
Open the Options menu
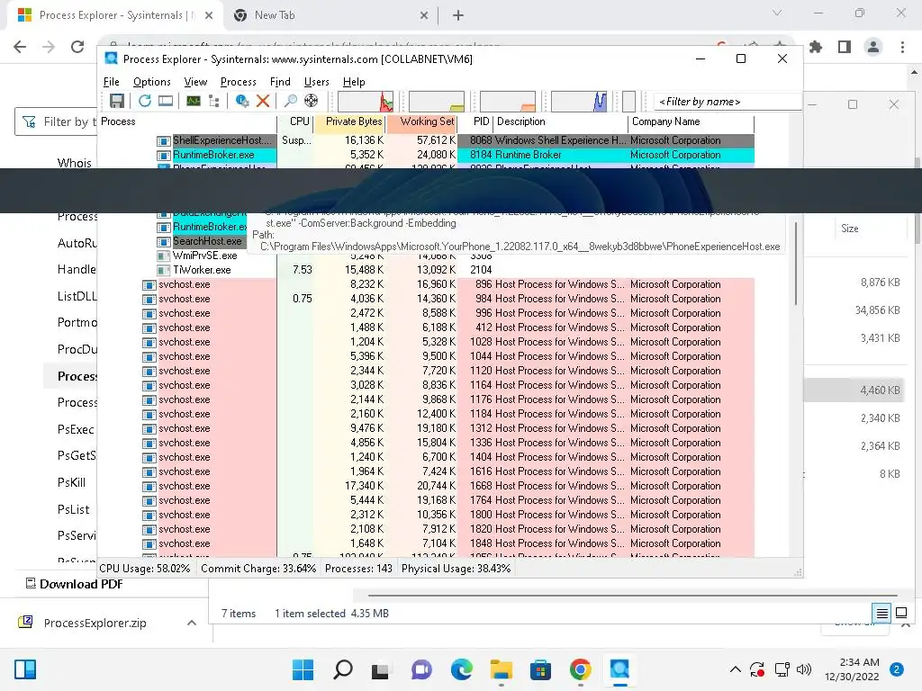pyautogui.click(x=151, y=82)
